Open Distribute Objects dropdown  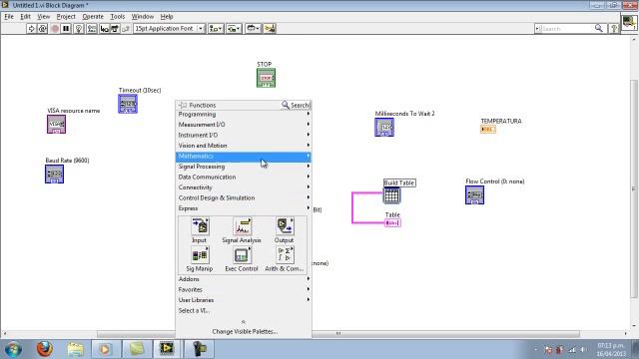(234, 29)
